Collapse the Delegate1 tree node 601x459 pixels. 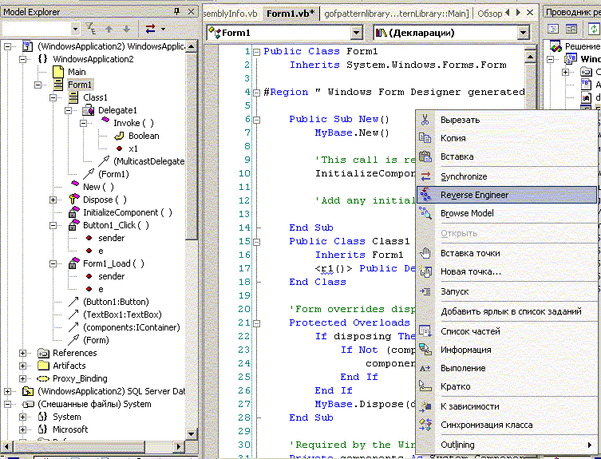68,110
